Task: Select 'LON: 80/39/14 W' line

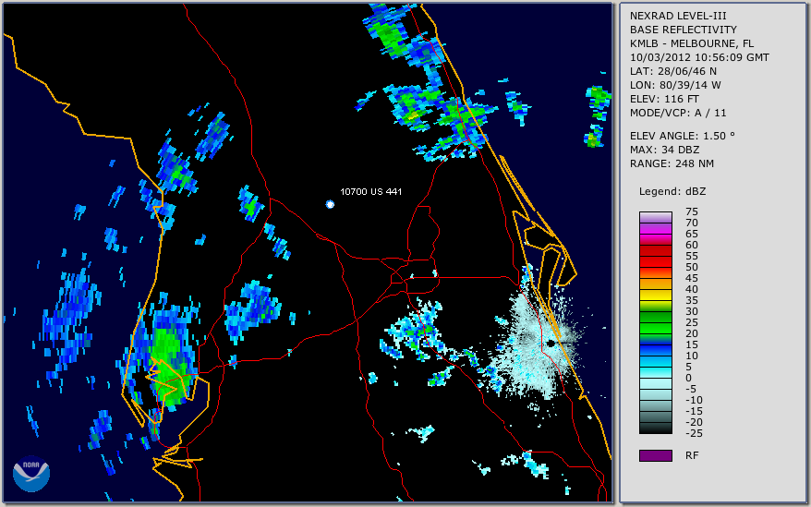Action: point(675,85)
